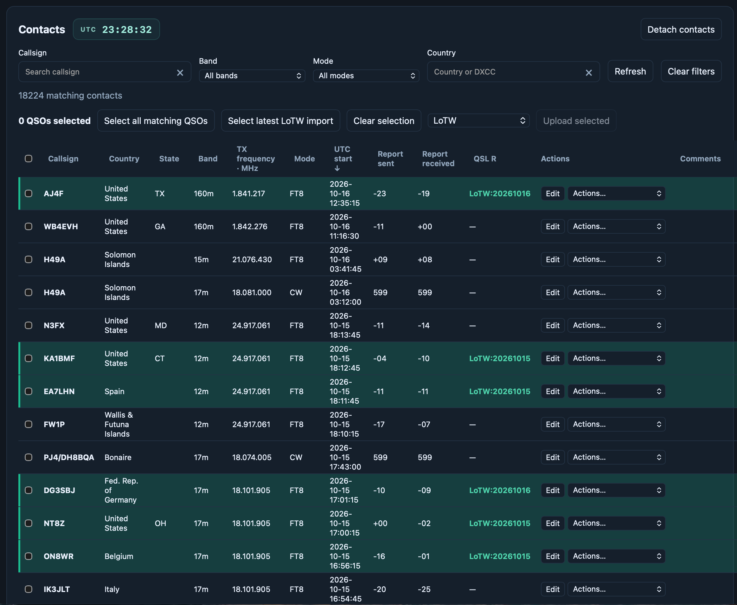Check the PJ4/DH8BQA contact checkbox

click(29, 457)
